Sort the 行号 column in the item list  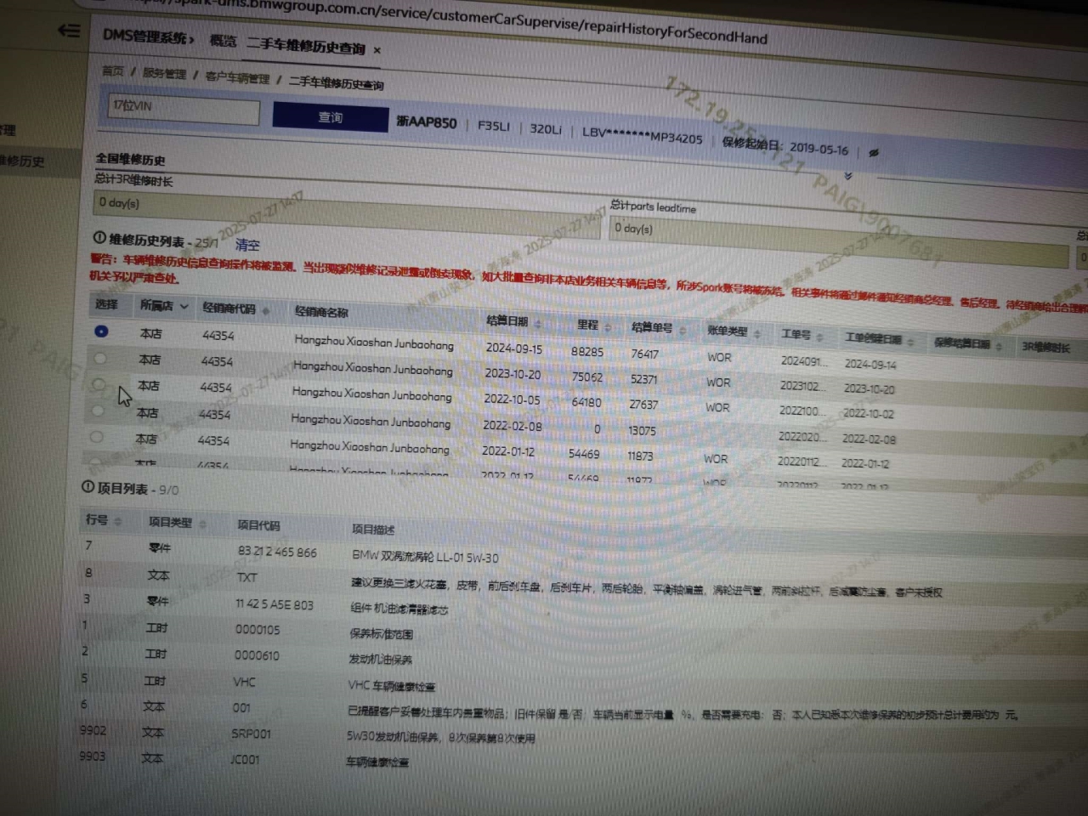click(x=118, y=521)
